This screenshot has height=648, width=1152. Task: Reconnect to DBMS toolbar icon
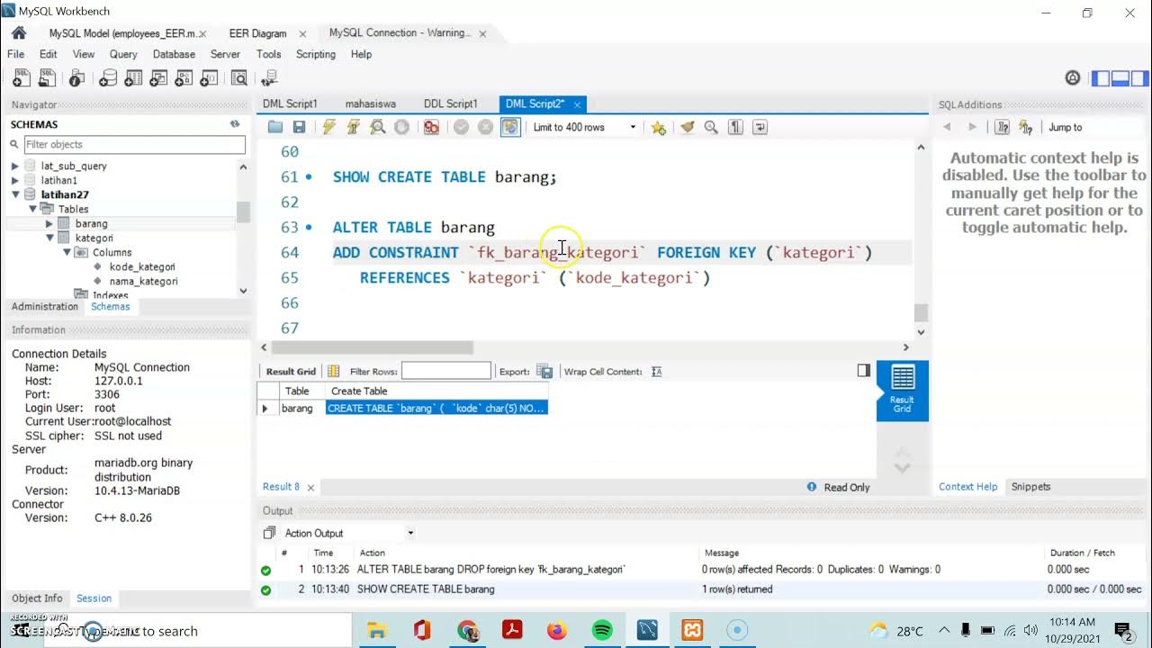click(269, 78)
